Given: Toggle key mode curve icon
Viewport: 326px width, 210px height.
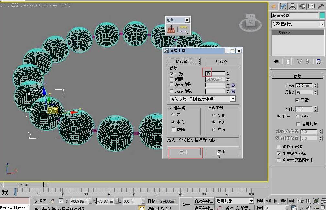Looking at the screenshot, I should (x=260, y=208).
